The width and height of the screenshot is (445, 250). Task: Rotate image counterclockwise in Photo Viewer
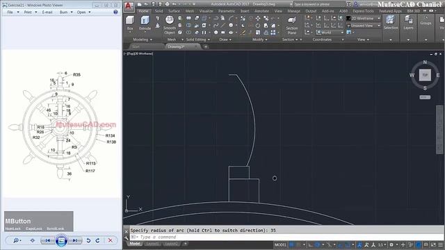(x=88, y=240)
